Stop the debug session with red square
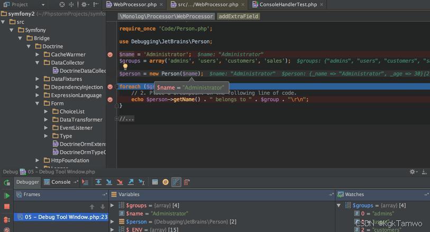The image size is (430, 232). pyautogui.click(x=7, y=207)
